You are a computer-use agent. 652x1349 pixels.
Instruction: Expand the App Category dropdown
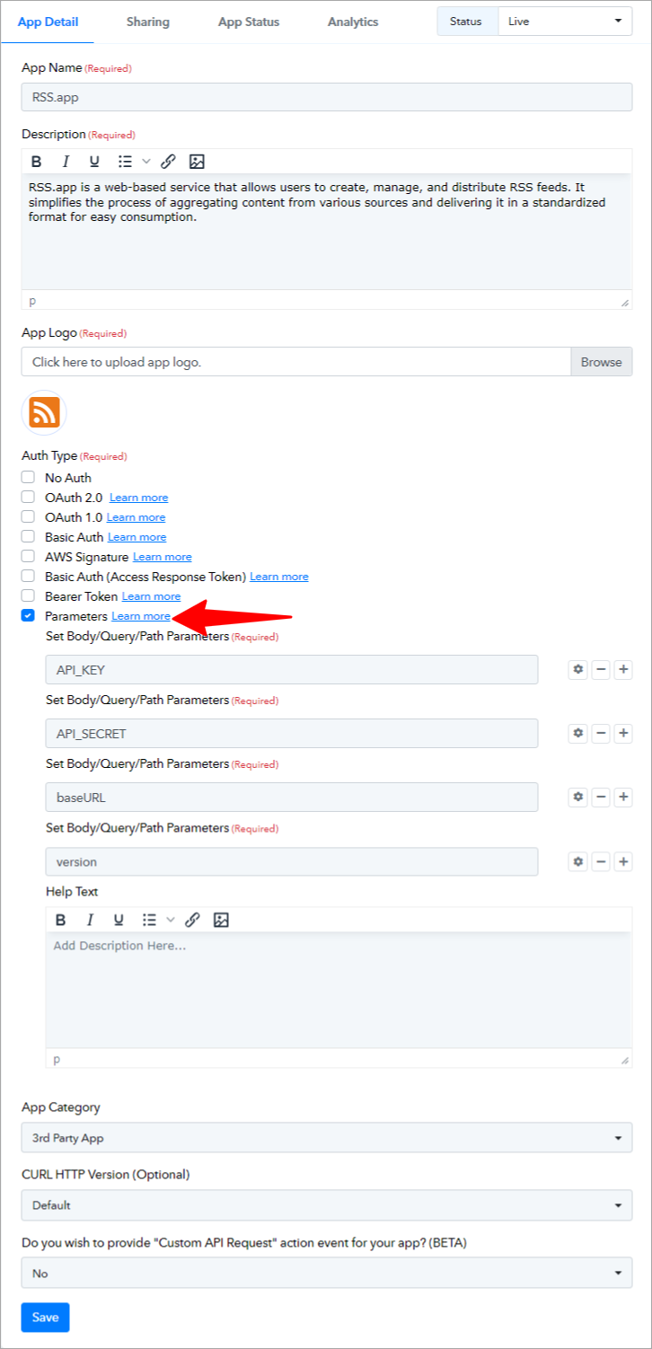tap(327, 1138)
